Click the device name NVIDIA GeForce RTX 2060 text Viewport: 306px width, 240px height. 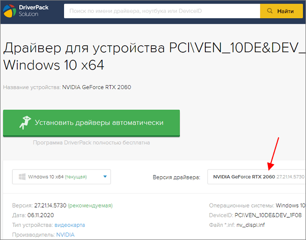97,87
